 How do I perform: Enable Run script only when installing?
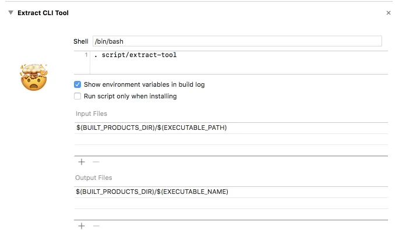coord(77,96)
